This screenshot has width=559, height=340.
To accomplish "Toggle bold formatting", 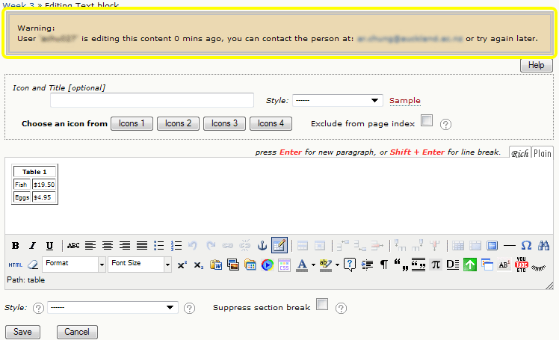I will [16, 246].
